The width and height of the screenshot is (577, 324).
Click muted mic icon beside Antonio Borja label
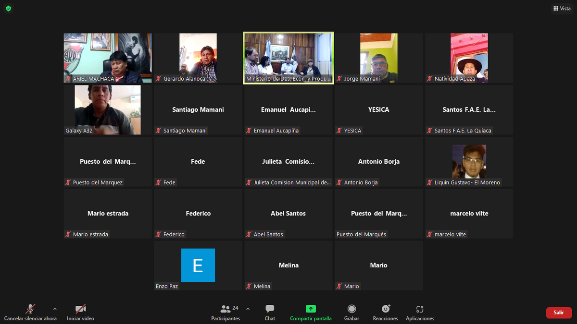click(339, 182)
